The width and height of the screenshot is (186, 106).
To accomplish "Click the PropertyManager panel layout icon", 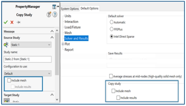I will pyautogui.click(x=54, y=7).
